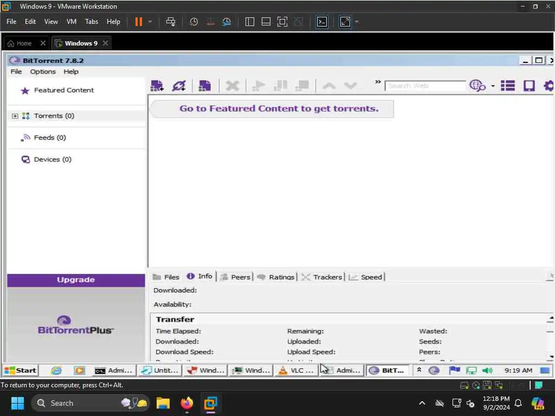
Task: Switch to the Ratings tab
Action: coord(276,277)
